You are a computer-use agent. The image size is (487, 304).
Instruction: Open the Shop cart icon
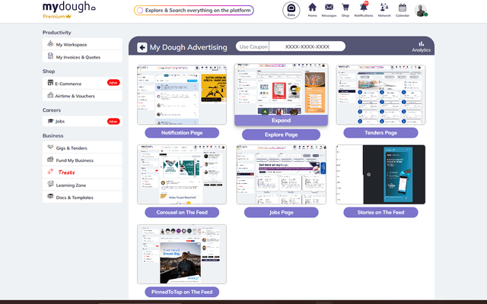click(x=345, y=9)
